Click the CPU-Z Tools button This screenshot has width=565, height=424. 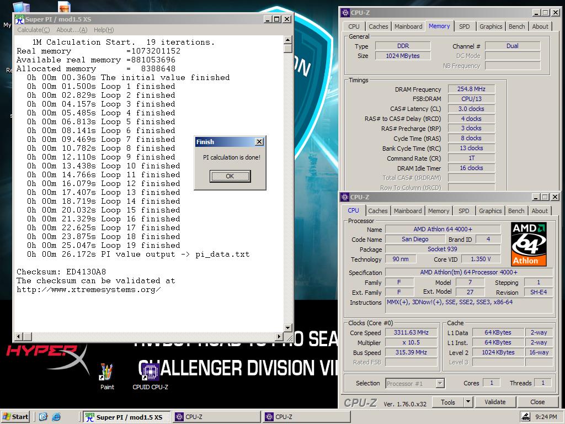tap(447, 402)
